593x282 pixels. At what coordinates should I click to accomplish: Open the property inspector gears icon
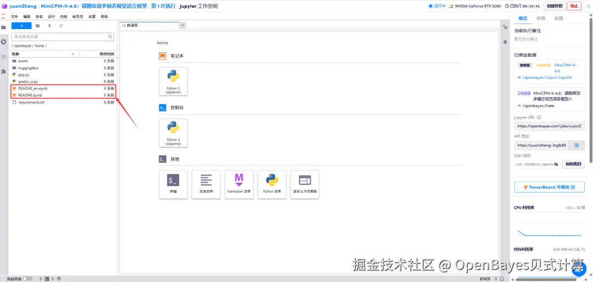tap(505, 27)
